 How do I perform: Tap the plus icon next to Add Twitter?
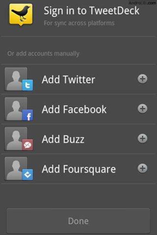[142, 79]
